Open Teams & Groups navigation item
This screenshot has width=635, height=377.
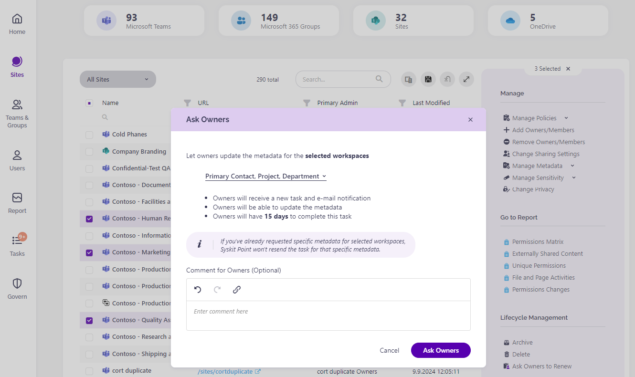[17, 113]
